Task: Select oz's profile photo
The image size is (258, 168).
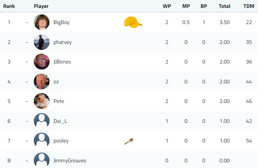Action: point(42,81)
